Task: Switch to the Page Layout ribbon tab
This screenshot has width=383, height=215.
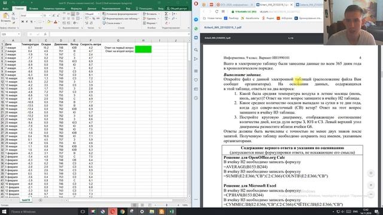Action: pyautogui.click(x=54, y=8)
